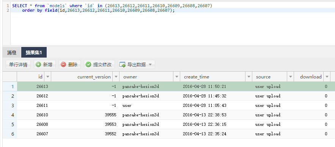
Task: Click source cell in row 26607
Action: [x=273, y=134]
